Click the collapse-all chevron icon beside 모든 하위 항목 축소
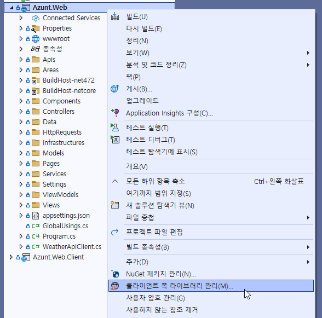Viewport: 322px width, 318px height. coord(115,181)
